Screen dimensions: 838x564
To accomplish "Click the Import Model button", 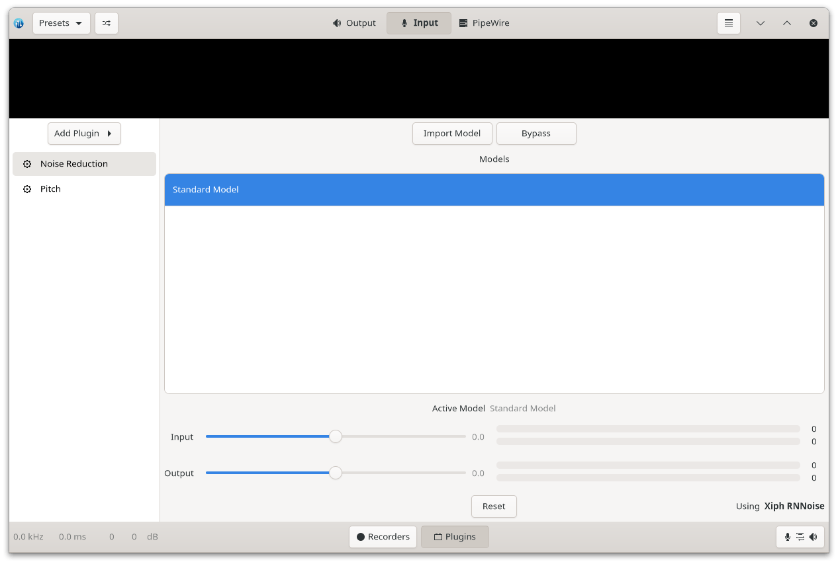I will click(x=452, y=134).
